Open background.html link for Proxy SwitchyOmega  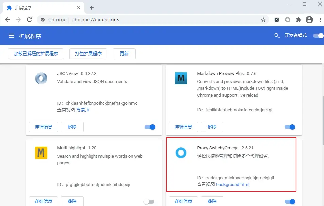click(233, 185)
